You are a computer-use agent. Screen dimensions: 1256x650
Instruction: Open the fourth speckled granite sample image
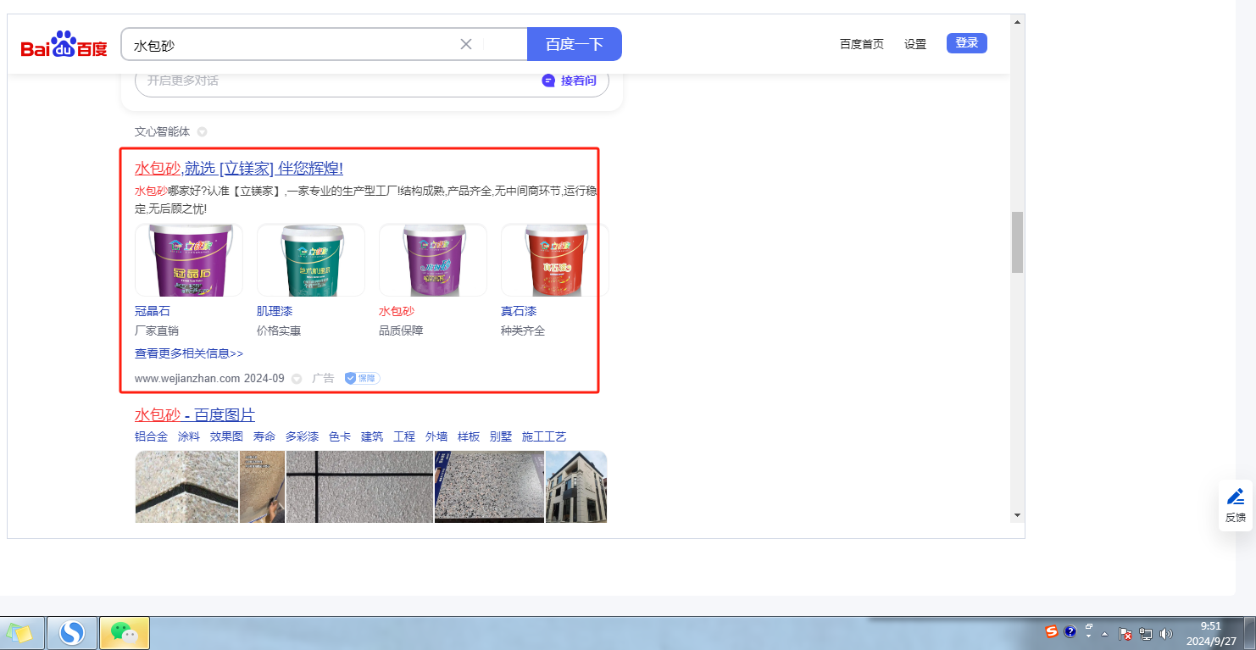489,486
